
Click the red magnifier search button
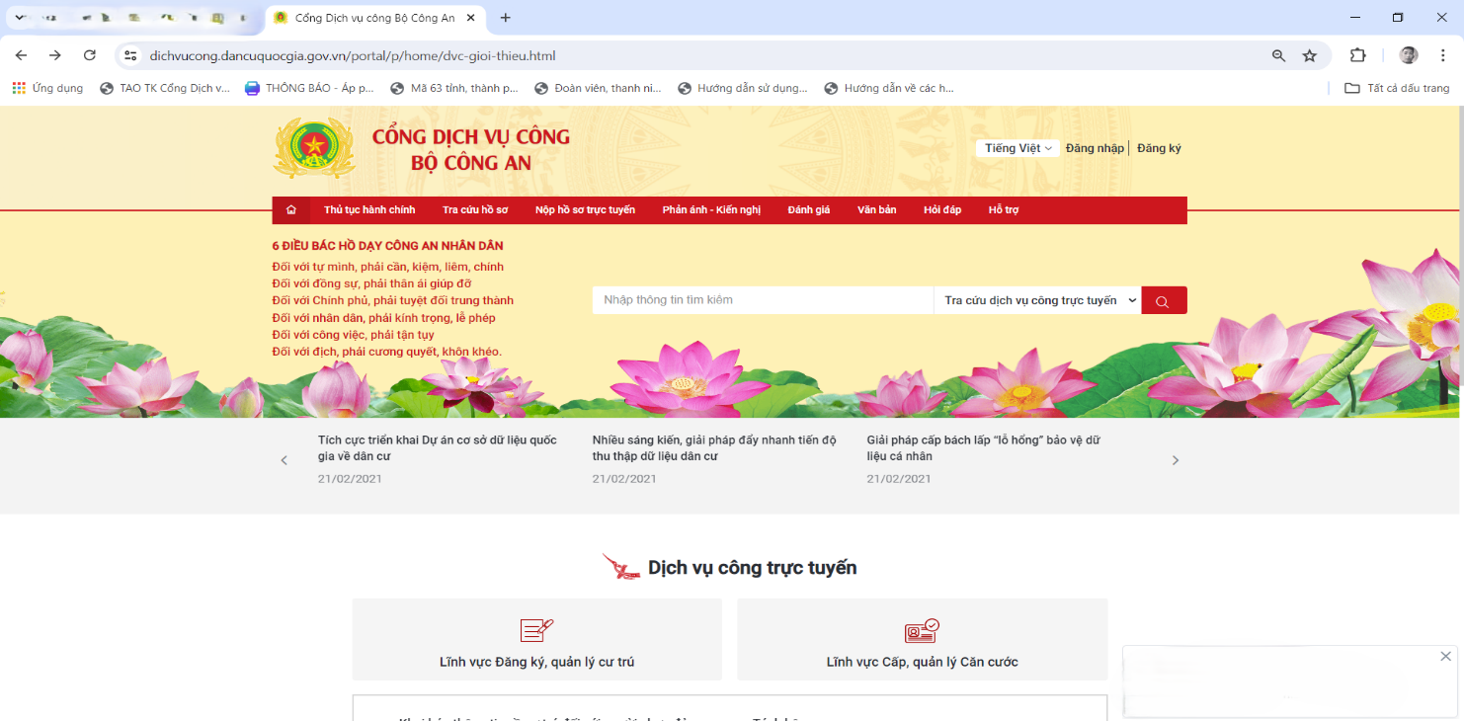1164,300
